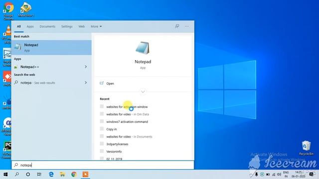Click the battery icon in system tray
This screenshot has height=179, width=319.
(268, 175)
